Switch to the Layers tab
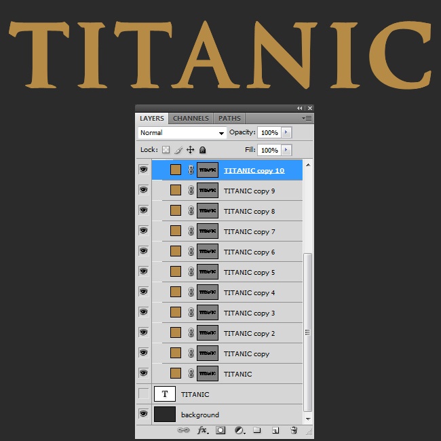Screen dimensions: 441x441 [152, 119]
